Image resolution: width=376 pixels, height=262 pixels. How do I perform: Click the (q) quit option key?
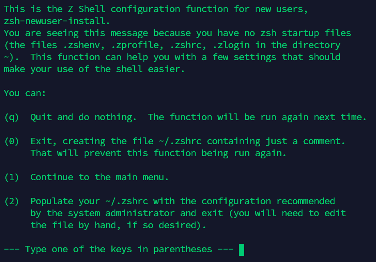click(12, 117)
